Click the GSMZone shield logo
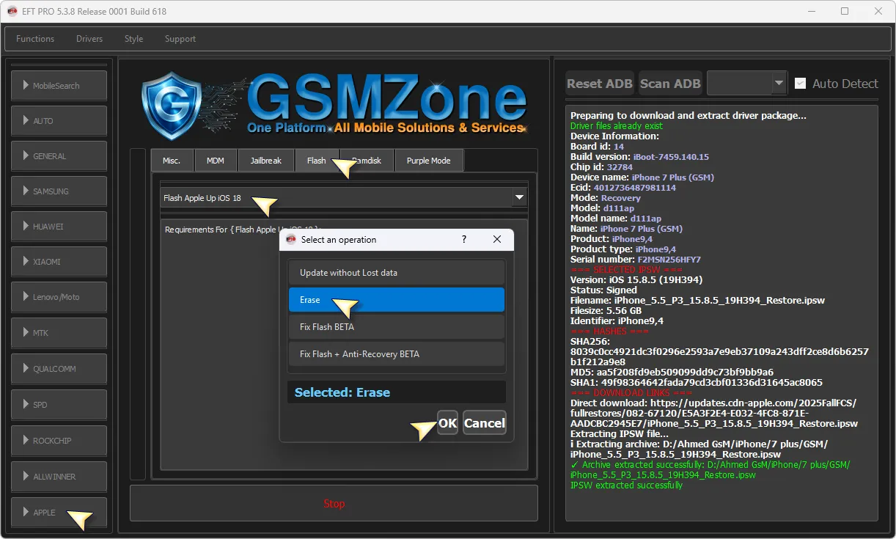896x539 pixels. point(172,106)
